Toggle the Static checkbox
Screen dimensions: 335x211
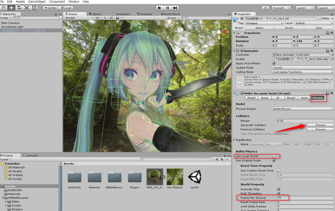[x=320, y=19]
